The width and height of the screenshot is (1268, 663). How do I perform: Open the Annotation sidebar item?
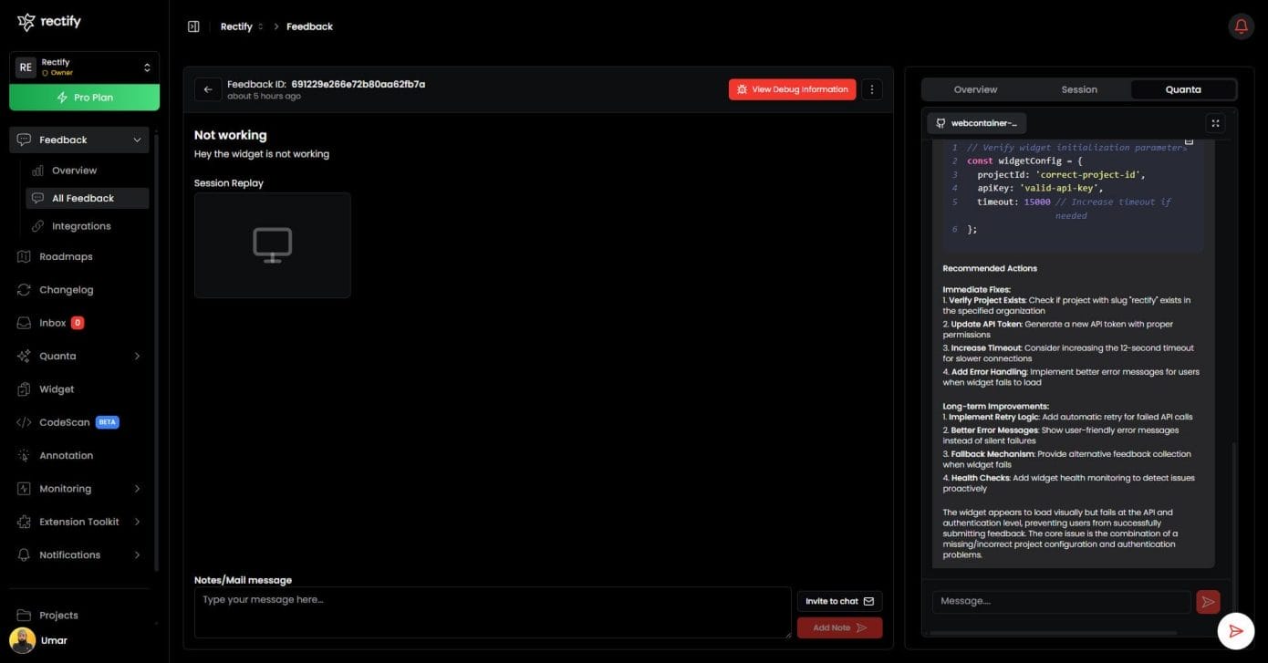click(66, 455)
